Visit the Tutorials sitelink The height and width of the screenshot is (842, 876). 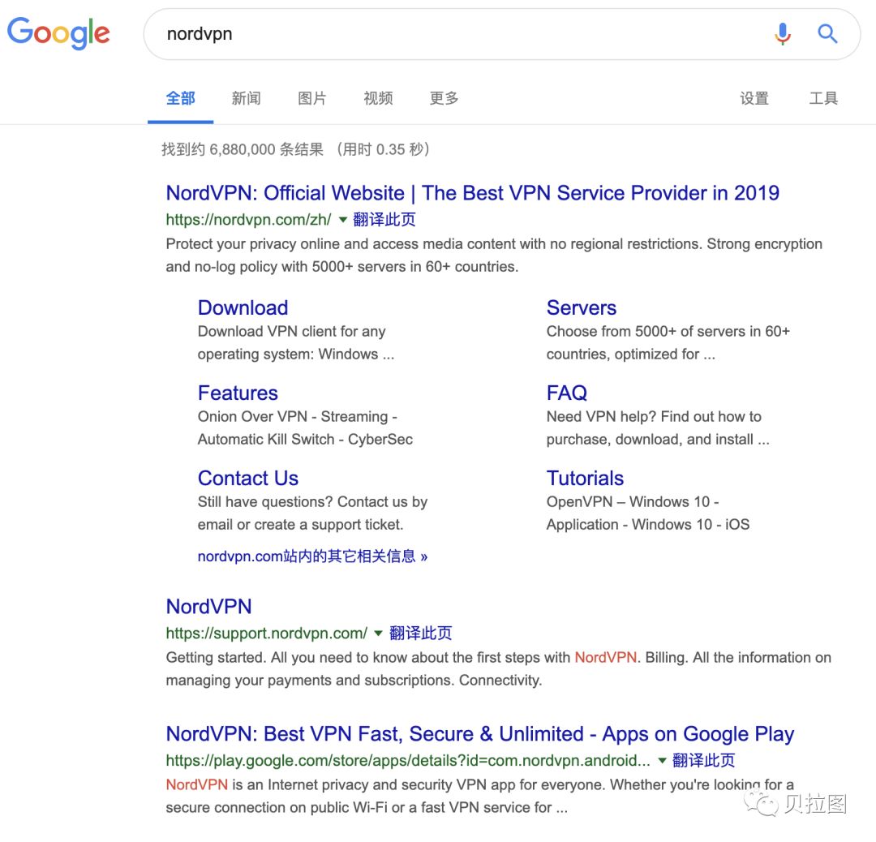click(x=585, y=478)
